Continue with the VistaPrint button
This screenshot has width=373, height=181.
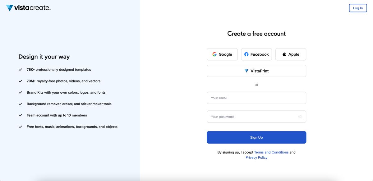click(256, 71)
